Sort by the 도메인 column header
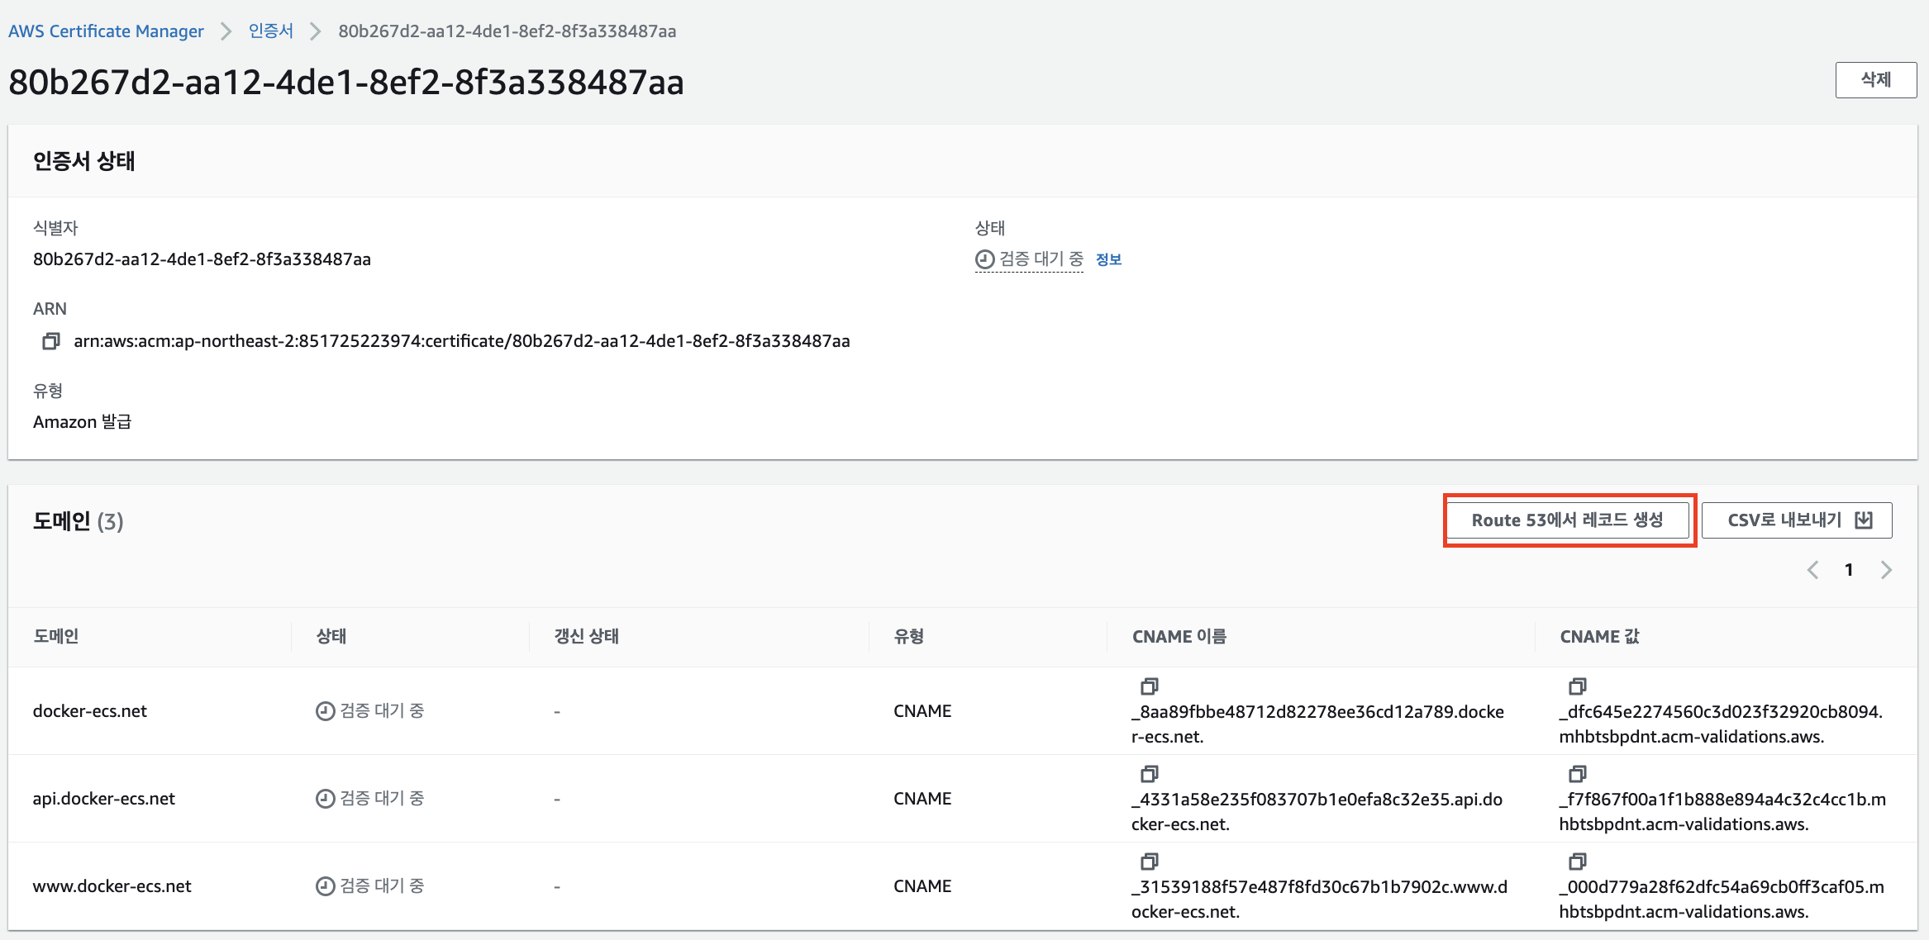Viewport: 1929px width, 940px height. coord(56,636)
